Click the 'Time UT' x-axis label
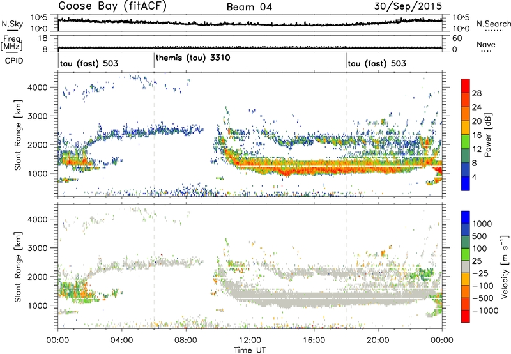Viewport: 511px width, 354px height. pos(250,350)
